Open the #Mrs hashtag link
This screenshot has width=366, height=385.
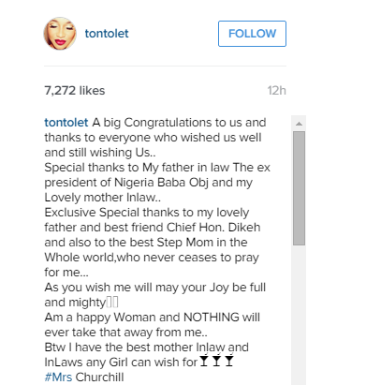58,378
